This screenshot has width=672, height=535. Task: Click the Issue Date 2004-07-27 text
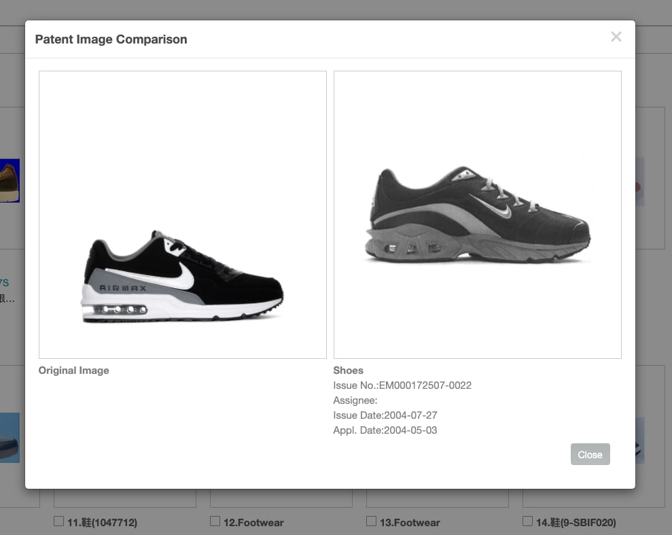[x=385, y=415]
